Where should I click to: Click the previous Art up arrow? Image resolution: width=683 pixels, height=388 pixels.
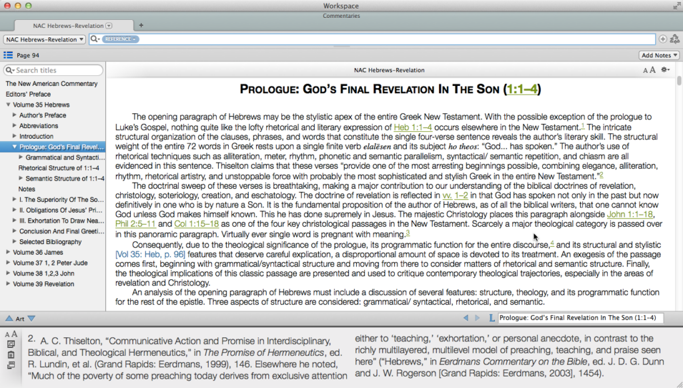coord(9,319)
